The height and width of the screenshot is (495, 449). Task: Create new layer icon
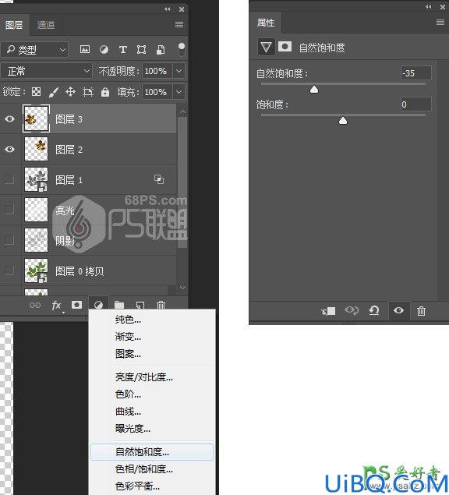point(140,305)
